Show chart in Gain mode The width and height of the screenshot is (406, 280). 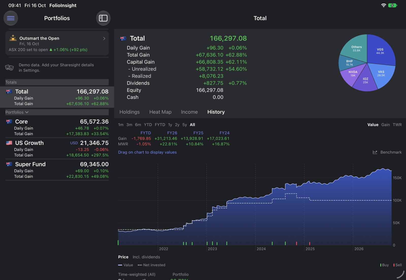(x=385, y=125)
